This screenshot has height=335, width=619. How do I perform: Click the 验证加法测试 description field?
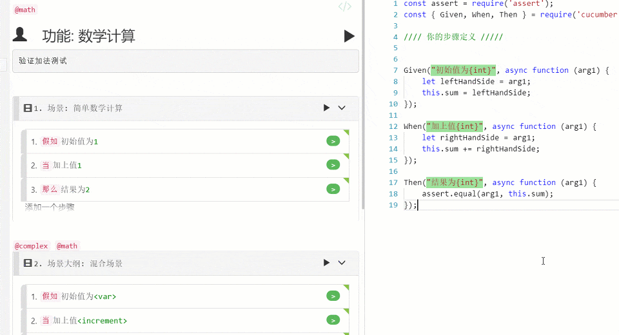point(185,61)
